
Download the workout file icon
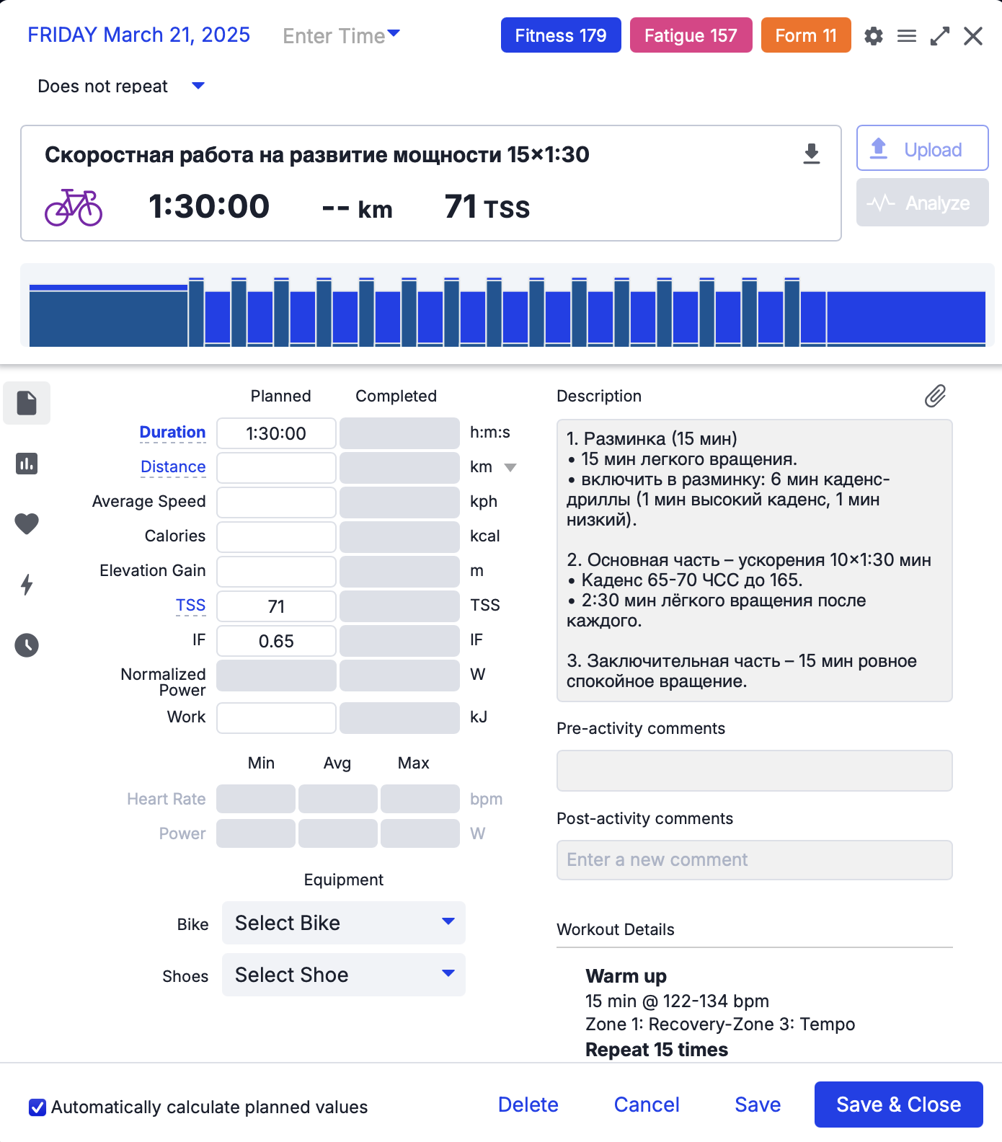[811, 154]
